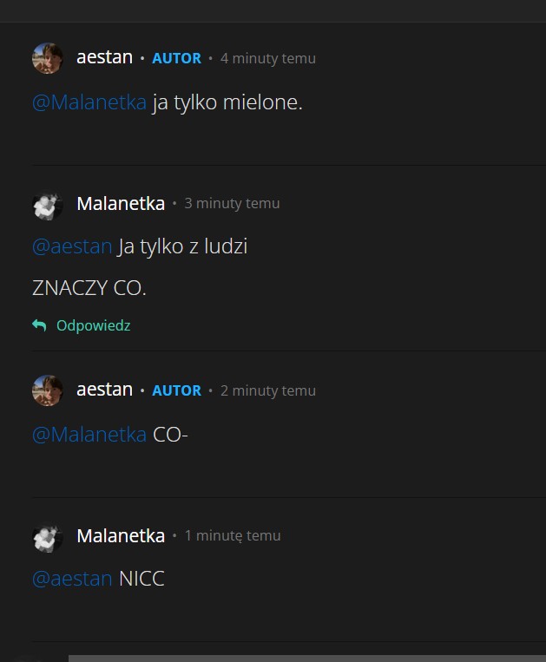
Task: Click the AUTOR badge on the 4-minutes-ago comment
Action: tap(176, 59)
